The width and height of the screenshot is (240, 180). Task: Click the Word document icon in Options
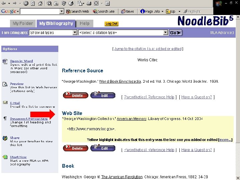tap(5, 61)
